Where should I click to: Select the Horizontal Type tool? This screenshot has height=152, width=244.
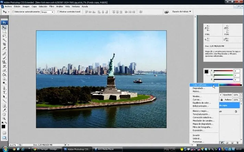(4, 92)
